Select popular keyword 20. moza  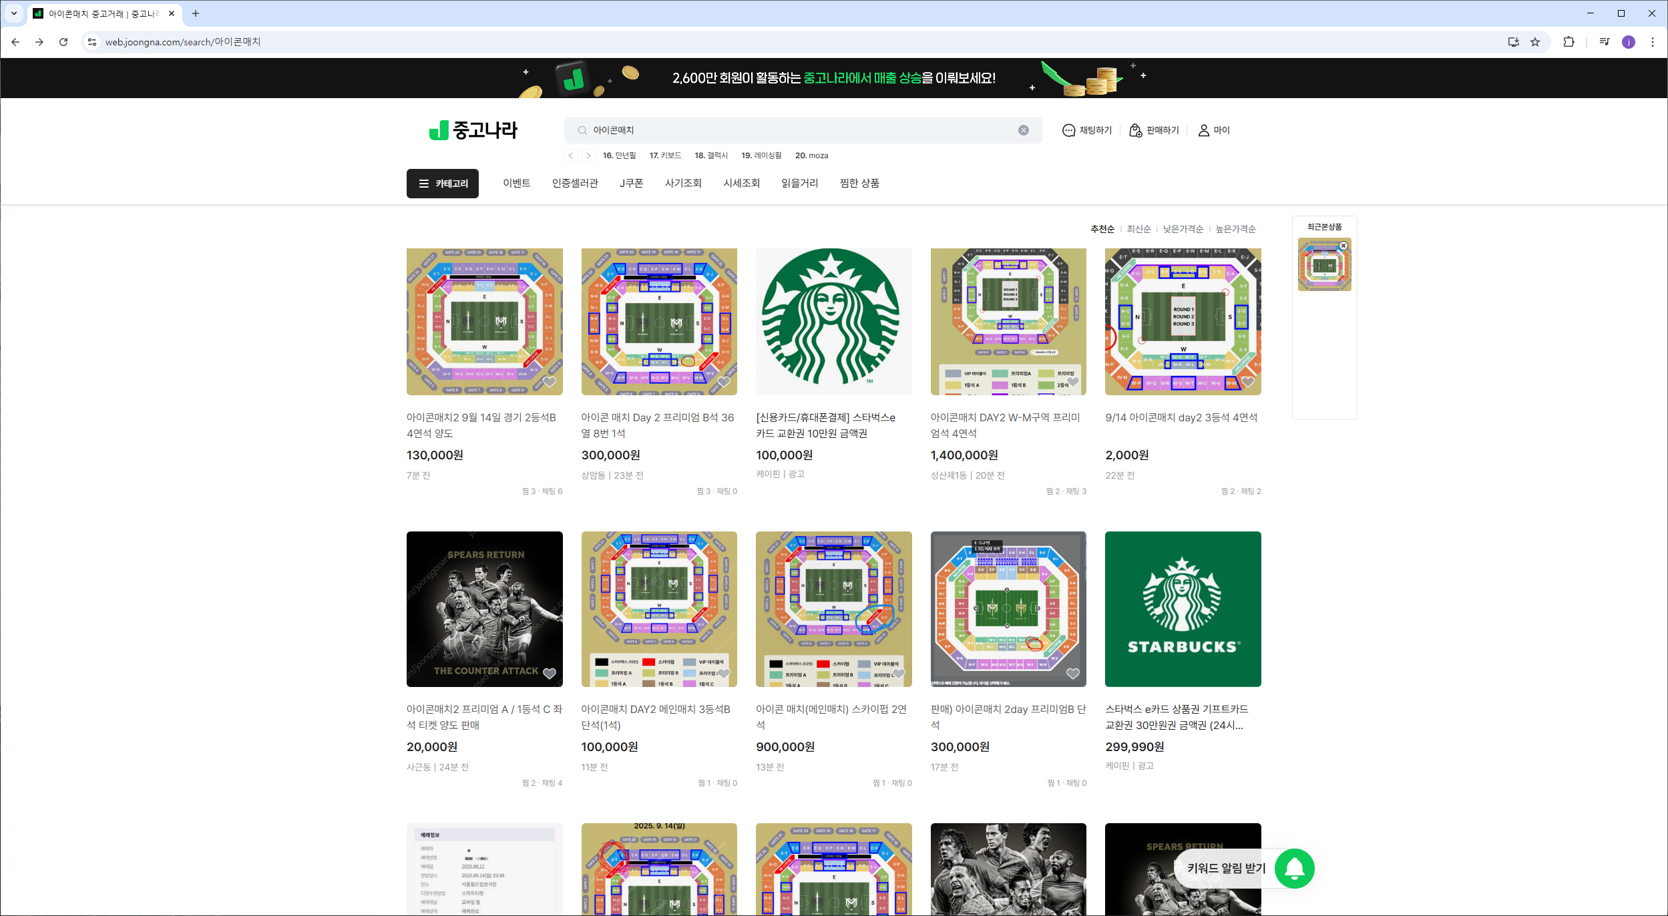click(x=811, y=156)
